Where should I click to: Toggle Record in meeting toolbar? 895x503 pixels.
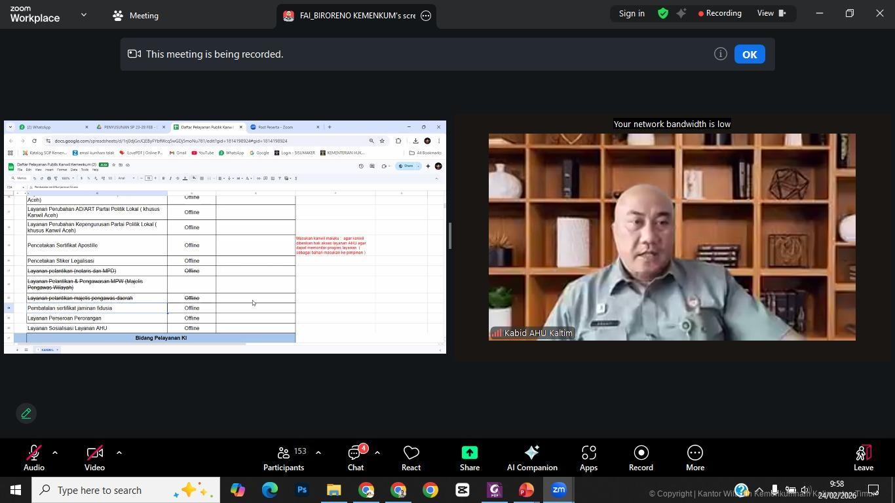(640, 458)
